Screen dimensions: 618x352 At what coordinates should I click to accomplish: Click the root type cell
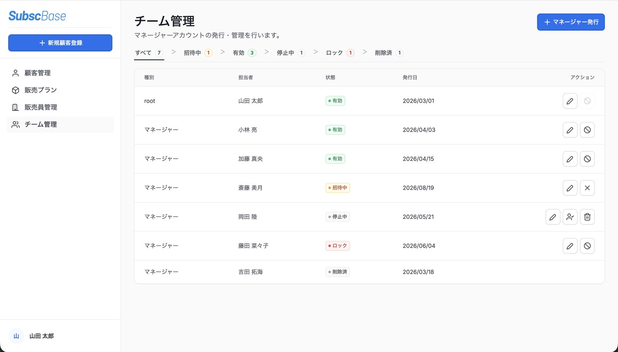pyautogui.click(x=149, y=101)
